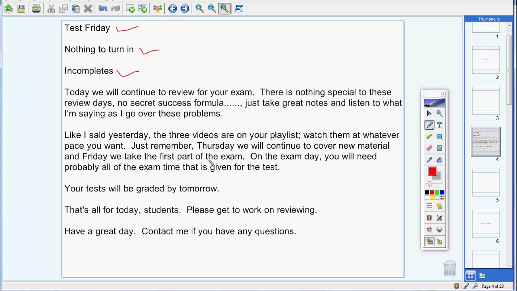
Task: Click the Copy icon in the toolbar
Action: [x=63, y=8]
